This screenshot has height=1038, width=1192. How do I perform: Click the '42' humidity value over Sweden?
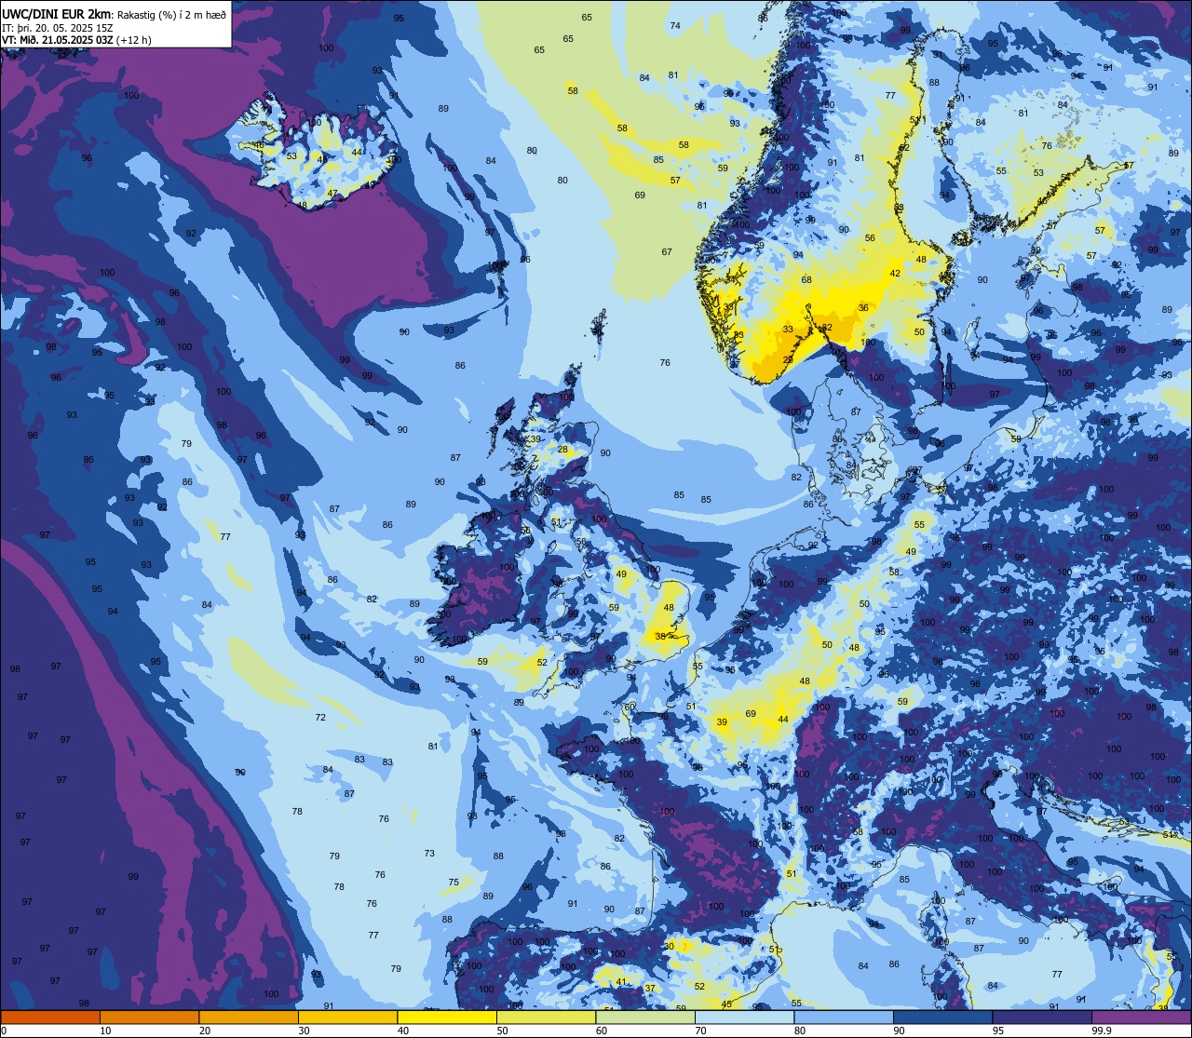click(895, 274)
